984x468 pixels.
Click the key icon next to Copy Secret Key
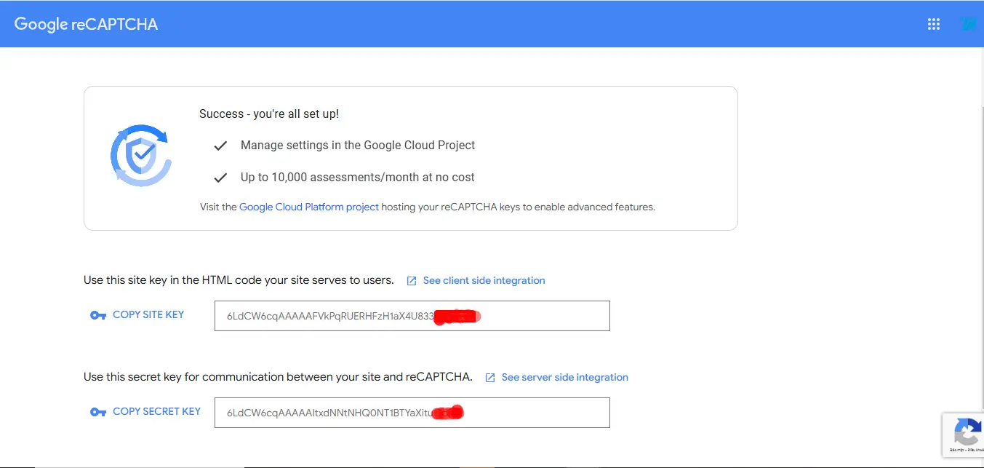coord(98,412)
